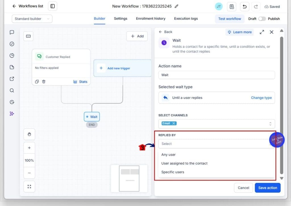Open checkmark circle sidebar icon

click(x=12, y=44)
